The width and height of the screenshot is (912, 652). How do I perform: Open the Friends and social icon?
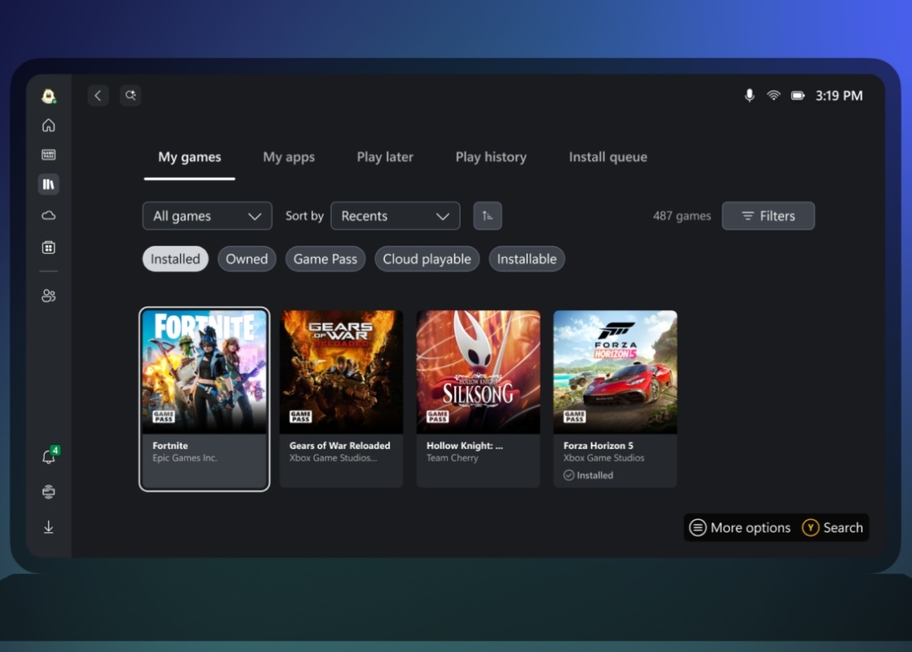(48, 296)
